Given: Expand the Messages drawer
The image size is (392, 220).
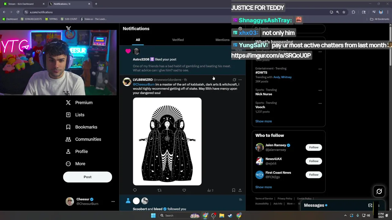Looking at the screenshot, I should coord(379,205).
